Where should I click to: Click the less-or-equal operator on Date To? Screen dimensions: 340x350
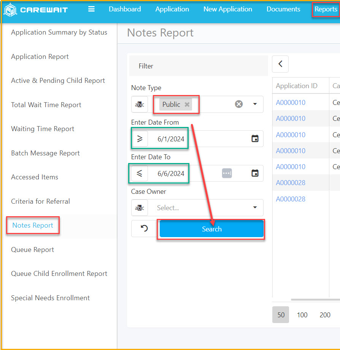[x=140, y=173]
